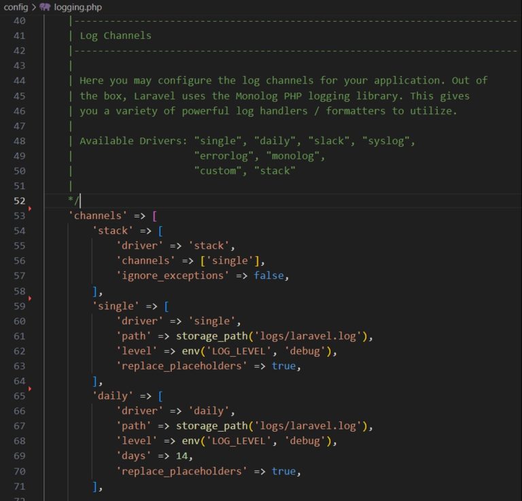Click ['single'] array on line 56

point(230,260)
